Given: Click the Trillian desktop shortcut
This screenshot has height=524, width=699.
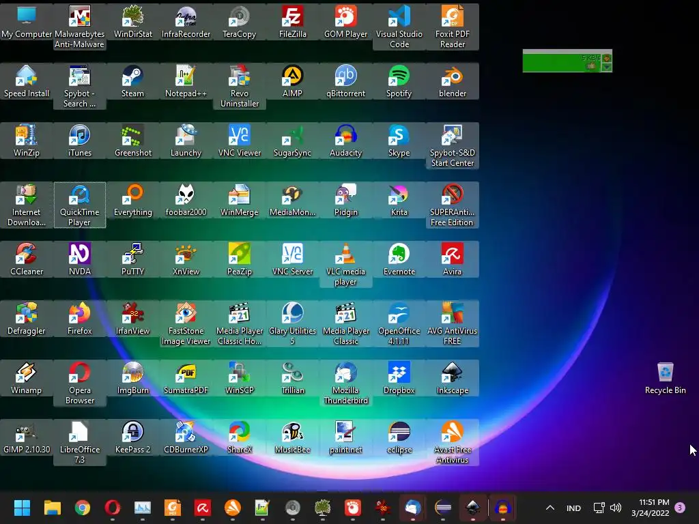Looking at the screenshot, I should click(292, 378).
